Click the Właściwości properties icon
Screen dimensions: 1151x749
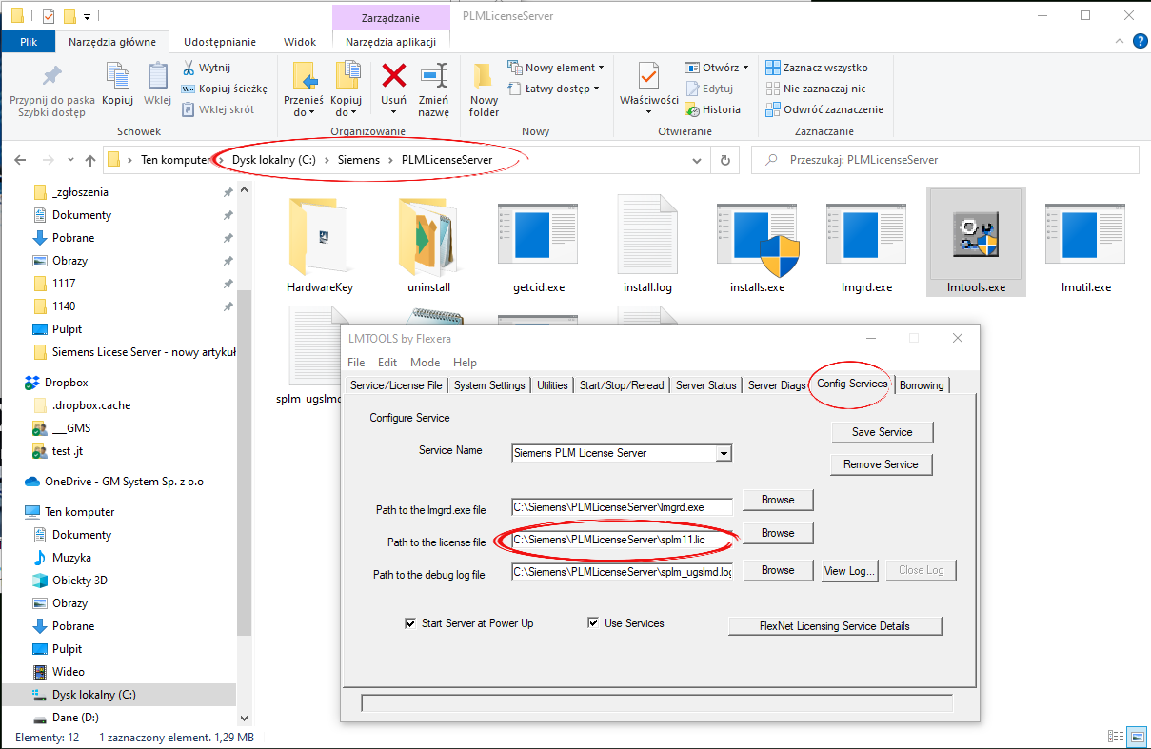(x=648, y=77)
